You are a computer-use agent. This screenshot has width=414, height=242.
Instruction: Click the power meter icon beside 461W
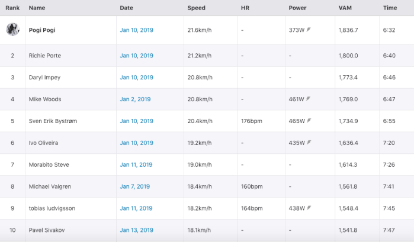tap(309, 99)
